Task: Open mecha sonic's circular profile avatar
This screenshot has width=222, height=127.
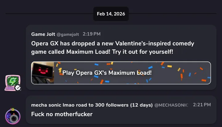Action: (13, 116)
